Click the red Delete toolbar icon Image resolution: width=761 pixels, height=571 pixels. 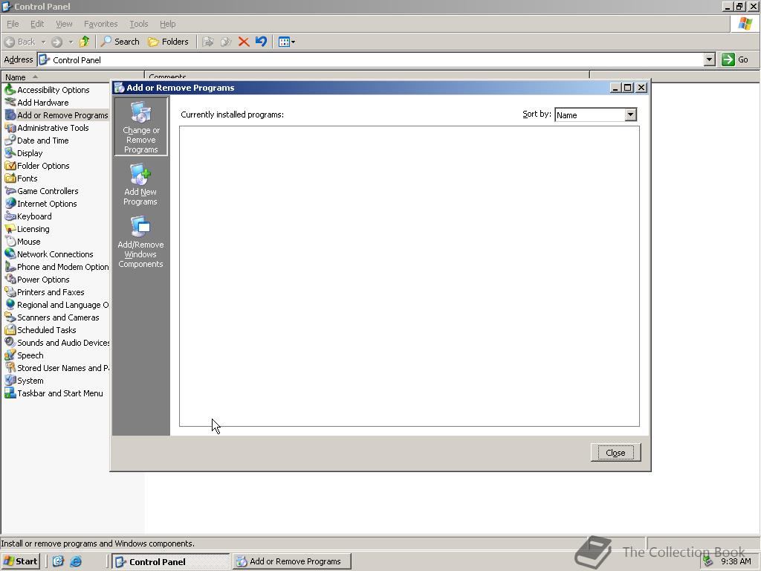pos(244,42)
